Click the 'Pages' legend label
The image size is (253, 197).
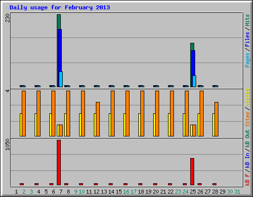pos(247,60)
